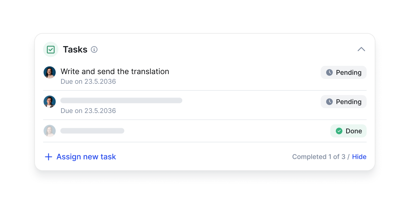409x204 pixels.
Task: Toggle the Done status of the third task
Action: click(348, 131)
